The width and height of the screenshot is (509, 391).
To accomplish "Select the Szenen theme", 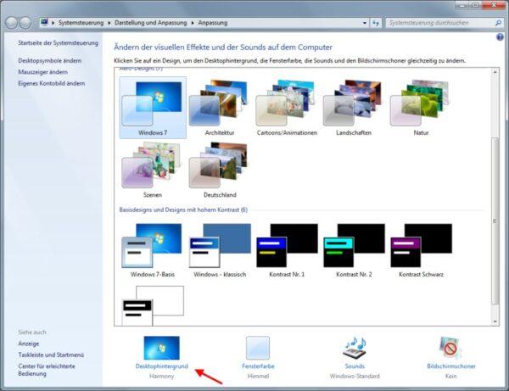I will (153, 170).
